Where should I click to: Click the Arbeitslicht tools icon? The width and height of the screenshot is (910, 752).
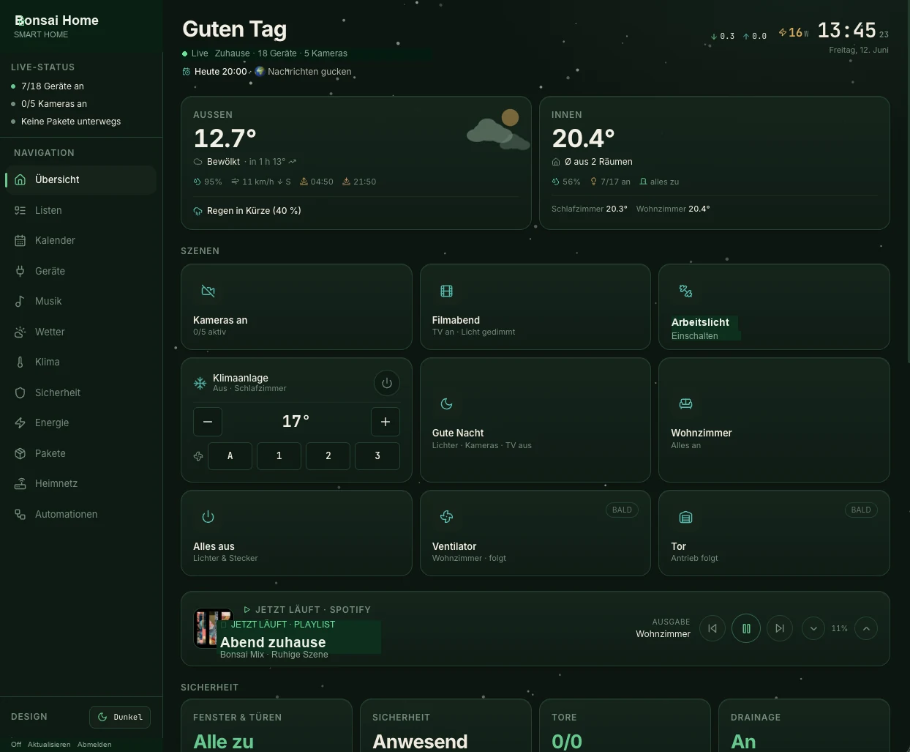(685, 291)
